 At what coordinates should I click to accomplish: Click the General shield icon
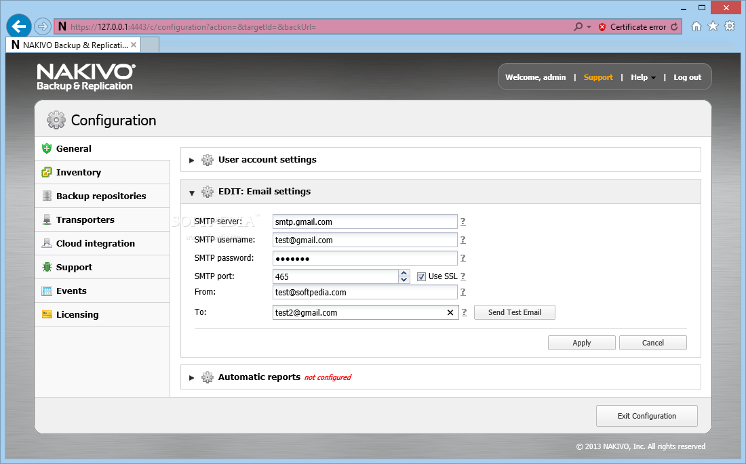47,148
